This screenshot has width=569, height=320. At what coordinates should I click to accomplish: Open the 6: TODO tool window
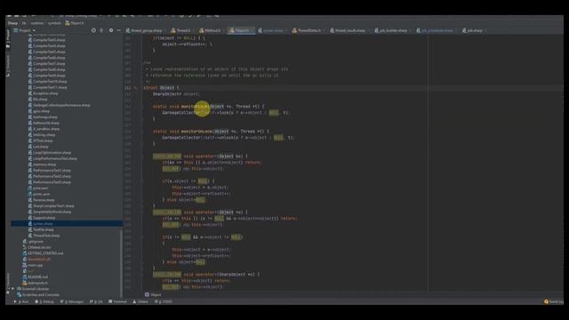tap(164, 302)
